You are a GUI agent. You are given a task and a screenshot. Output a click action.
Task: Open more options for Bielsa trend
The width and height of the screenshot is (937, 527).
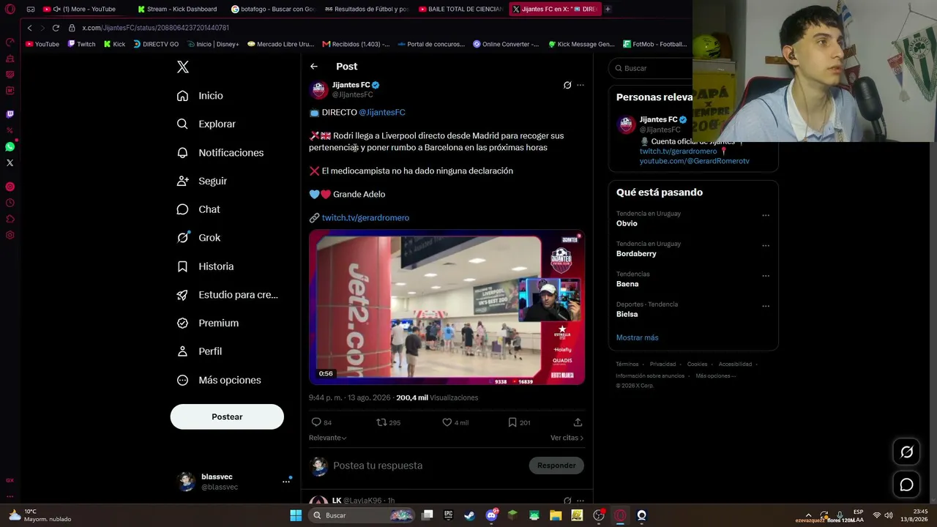[x=766, y=306]
